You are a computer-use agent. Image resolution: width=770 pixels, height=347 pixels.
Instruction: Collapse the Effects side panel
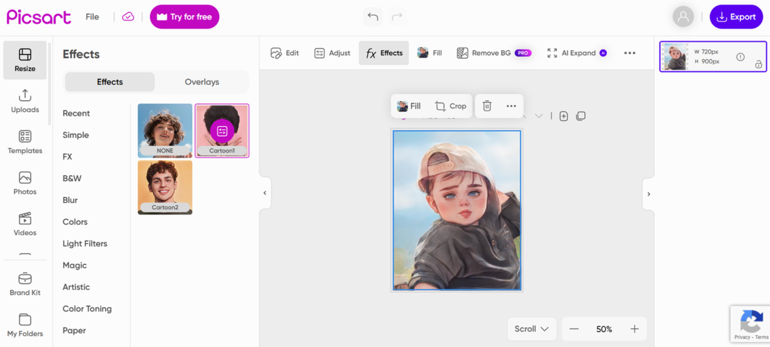265,193
